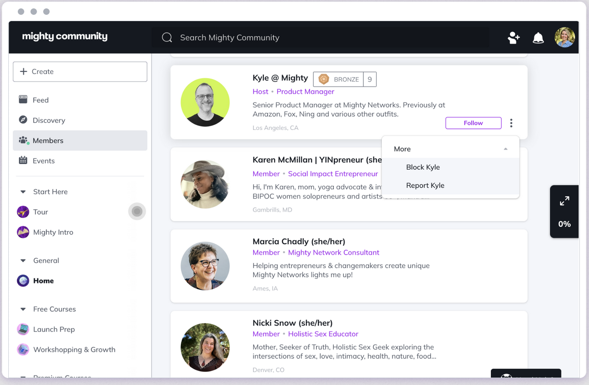Click the Members people icon
The image size is (589, 385).
pyautogui.click(x=23, y=140)
